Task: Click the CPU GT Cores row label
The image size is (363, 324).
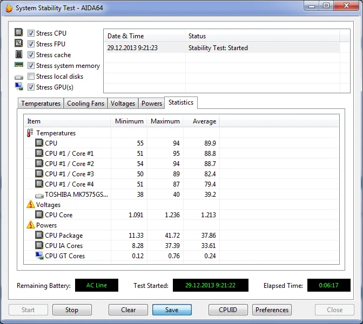Action: [65, 256]
